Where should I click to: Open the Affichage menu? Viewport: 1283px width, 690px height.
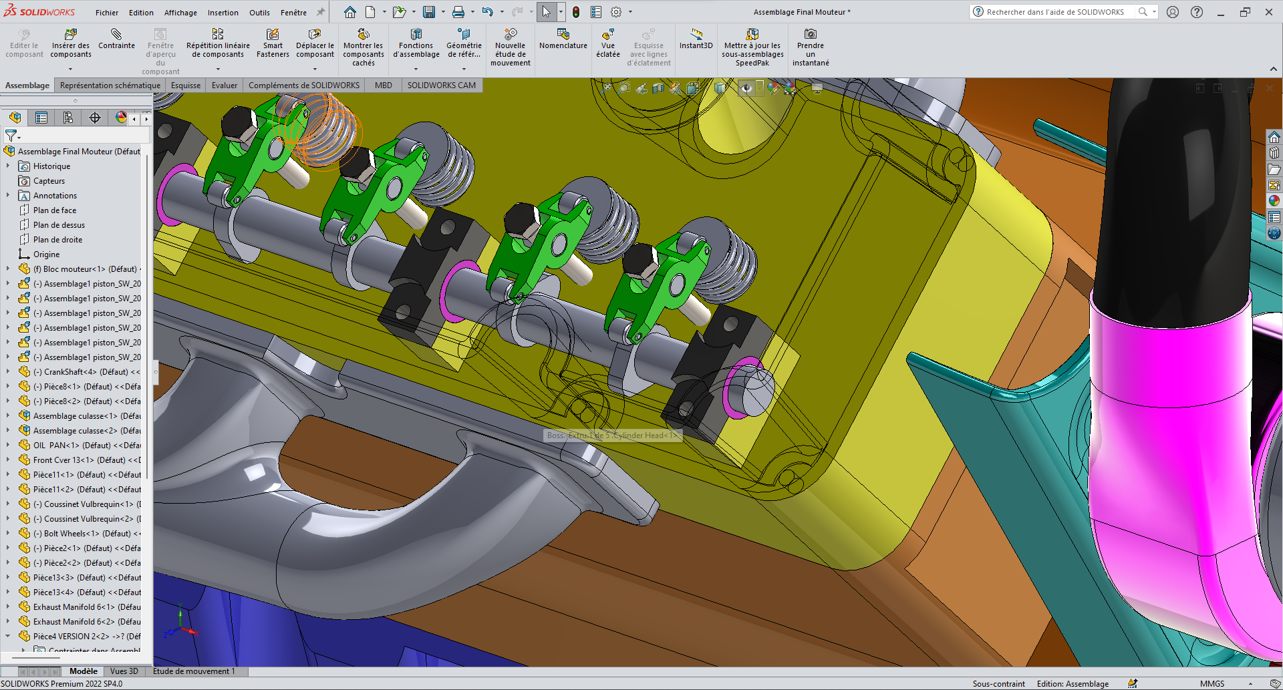coord(180,13)
